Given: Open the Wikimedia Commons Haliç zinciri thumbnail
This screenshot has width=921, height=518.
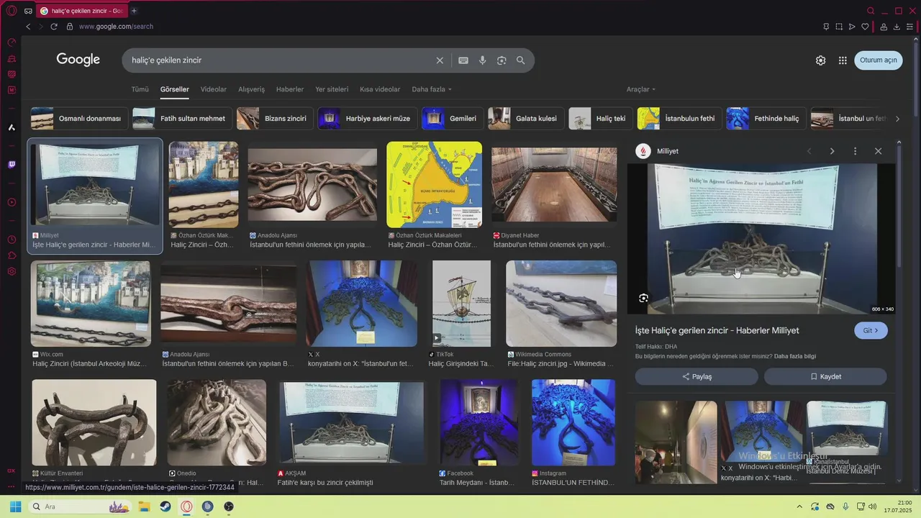Looking at the screenshot, I should [561, 304].
